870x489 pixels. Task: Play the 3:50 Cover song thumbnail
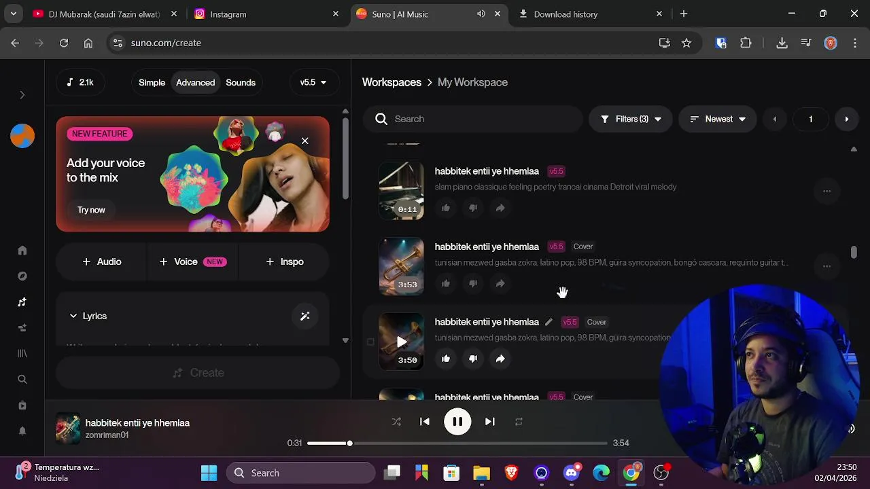(401, 342)
